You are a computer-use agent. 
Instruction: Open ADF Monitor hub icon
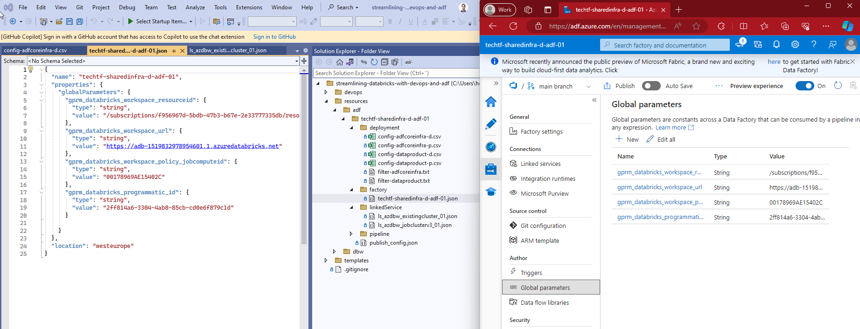[491, 147]
